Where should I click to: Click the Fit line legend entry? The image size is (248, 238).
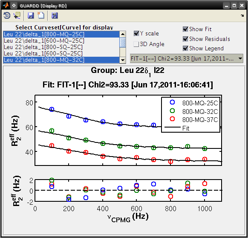pyautogui.click(x=177, y=128)
